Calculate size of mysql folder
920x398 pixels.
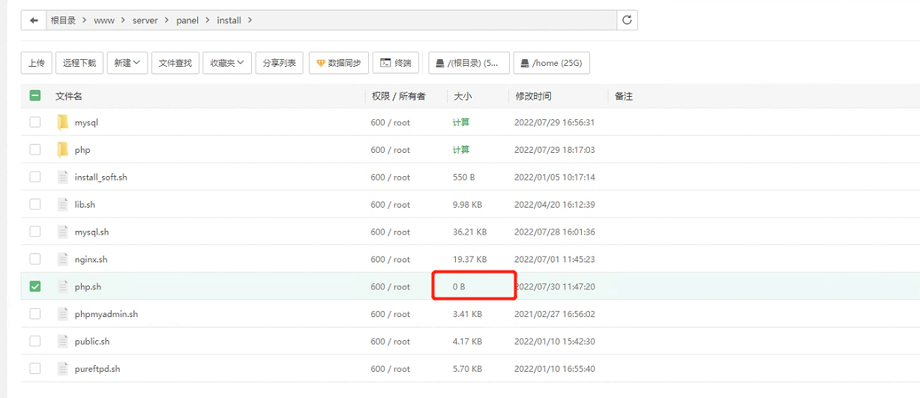461,122
